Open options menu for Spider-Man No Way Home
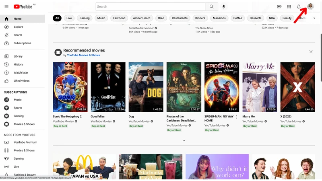 coord(237,117)
